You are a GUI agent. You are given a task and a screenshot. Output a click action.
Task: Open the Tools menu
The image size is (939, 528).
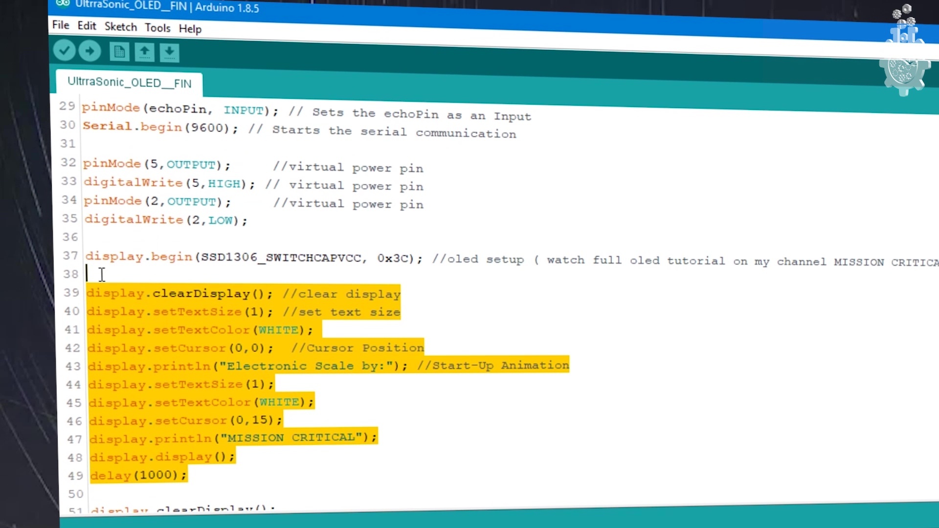[157, 28]
